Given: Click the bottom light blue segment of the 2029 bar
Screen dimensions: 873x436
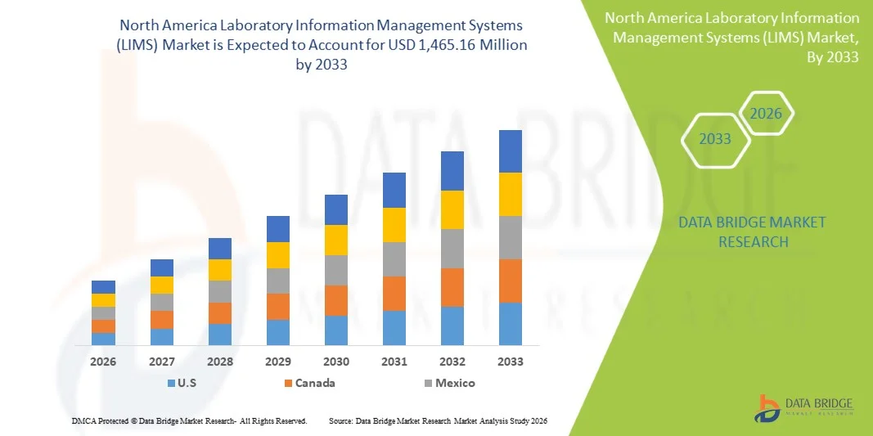Looking at the screenshot, I should (x=278, y=331).
